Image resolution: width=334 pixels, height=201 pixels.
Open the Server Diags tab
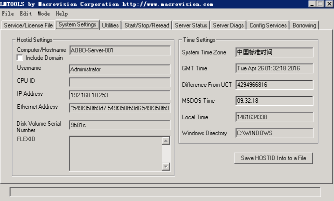228,25
